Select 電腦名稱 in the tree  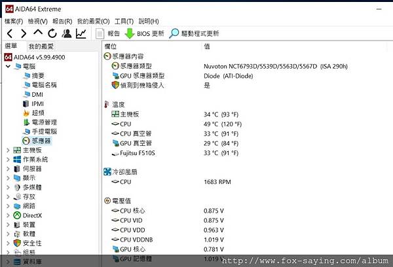pyautogui.click(x=44, y=85)
